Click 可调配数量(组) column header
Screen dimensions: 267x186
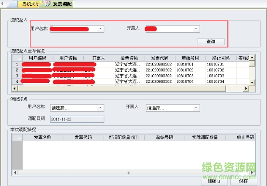coord(124,137)
